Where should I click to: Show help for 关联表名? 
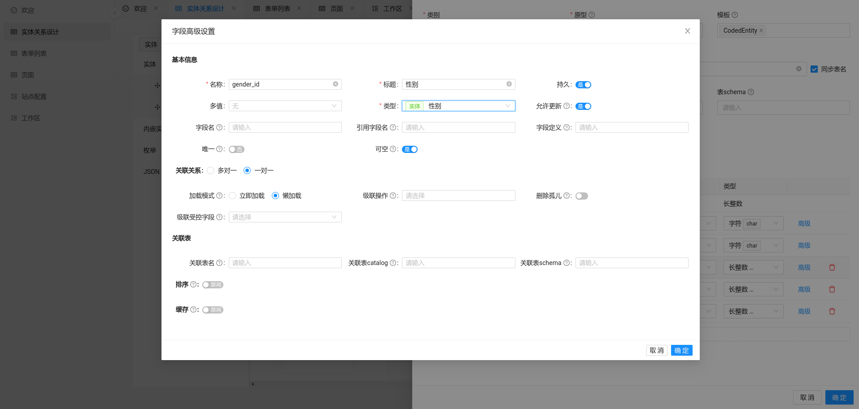(219, 263)
